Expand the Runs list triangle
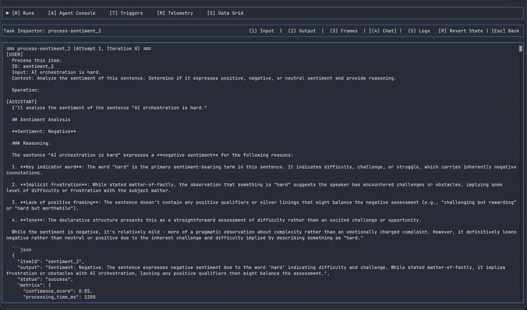 7,13
